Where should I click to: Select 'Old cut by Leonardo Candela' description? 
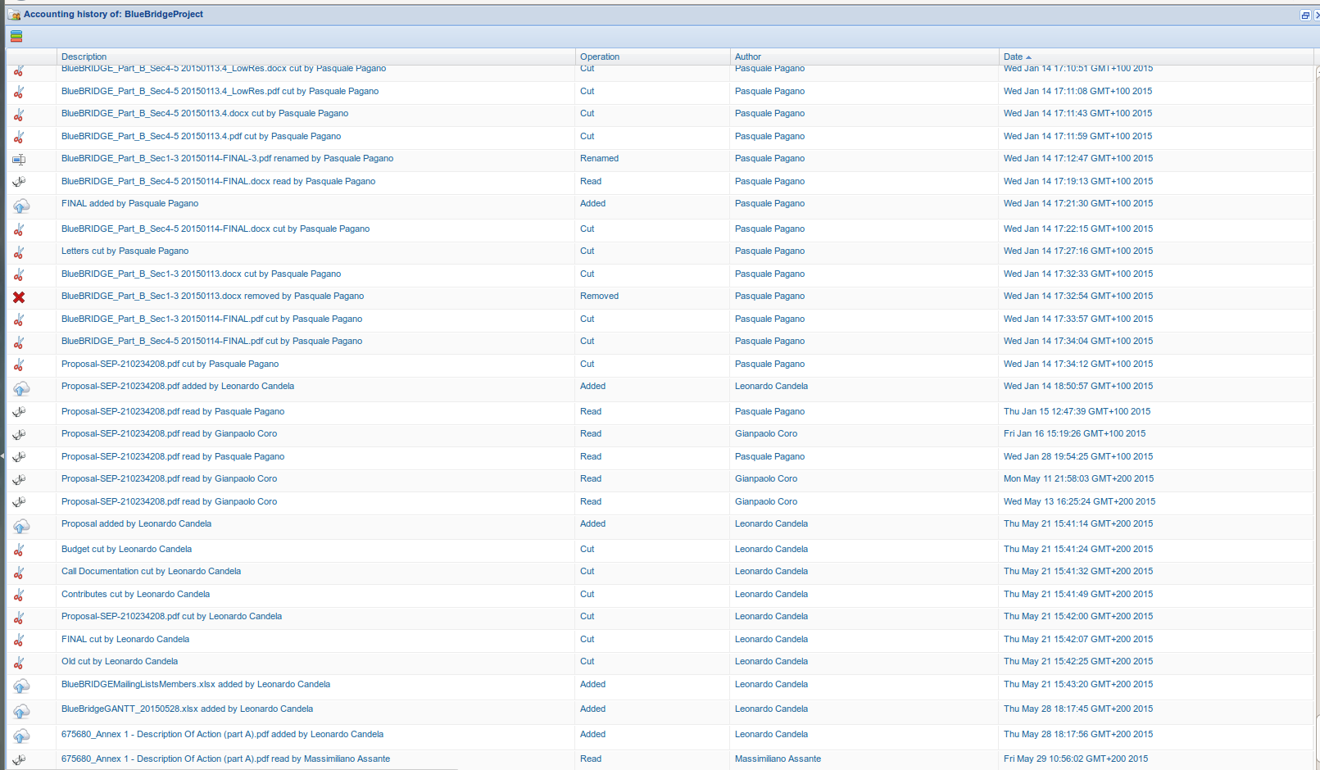pyautogui.click(x=120, y=662)
